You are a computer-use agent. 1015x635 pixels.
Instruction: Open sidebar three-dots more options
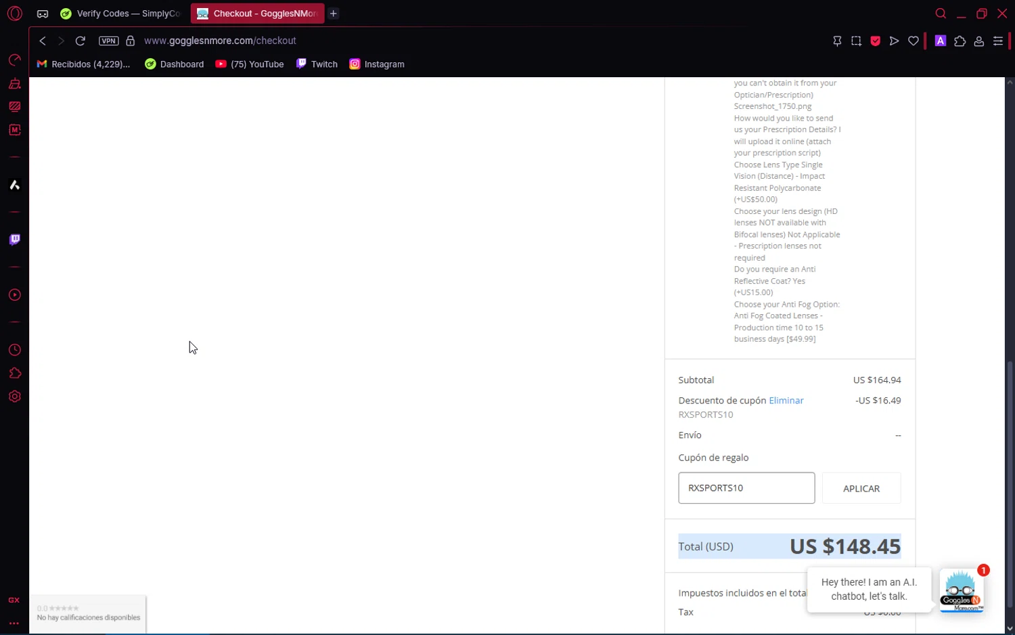coord(14,623)
